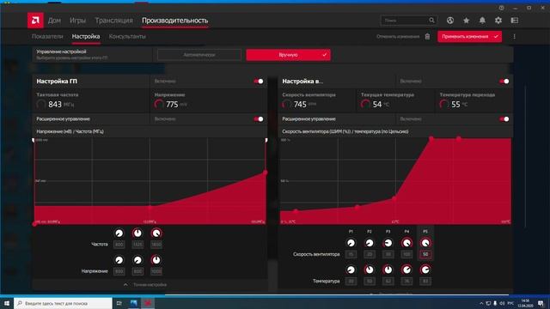Adjust the P1 fan speed dial
550x309 pixels.
click(351, 243)
